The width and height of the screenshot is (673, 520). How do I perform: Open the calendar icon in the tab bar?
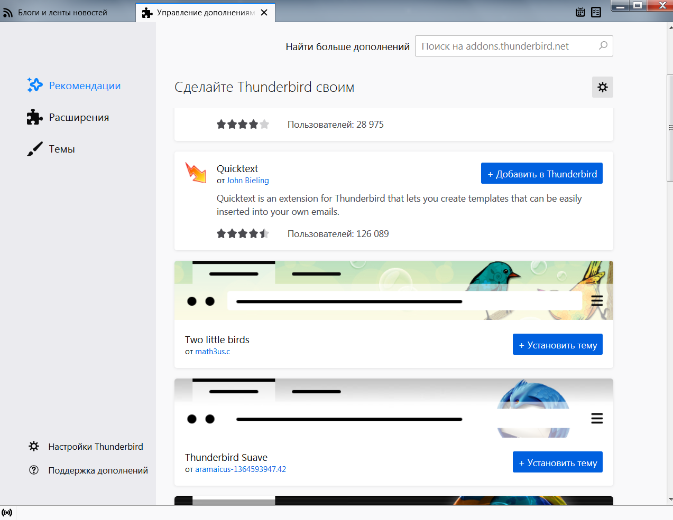point(580,12)
